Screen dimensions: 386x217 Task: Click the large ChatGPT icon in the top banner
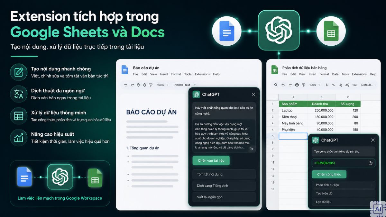click(x=279, y=30)
